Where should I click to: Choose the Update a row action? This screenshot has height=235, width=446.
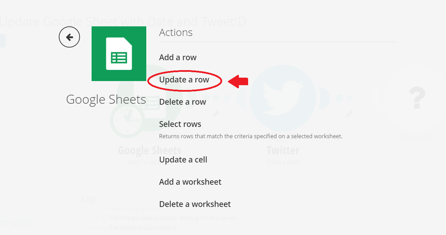point(184,80)
